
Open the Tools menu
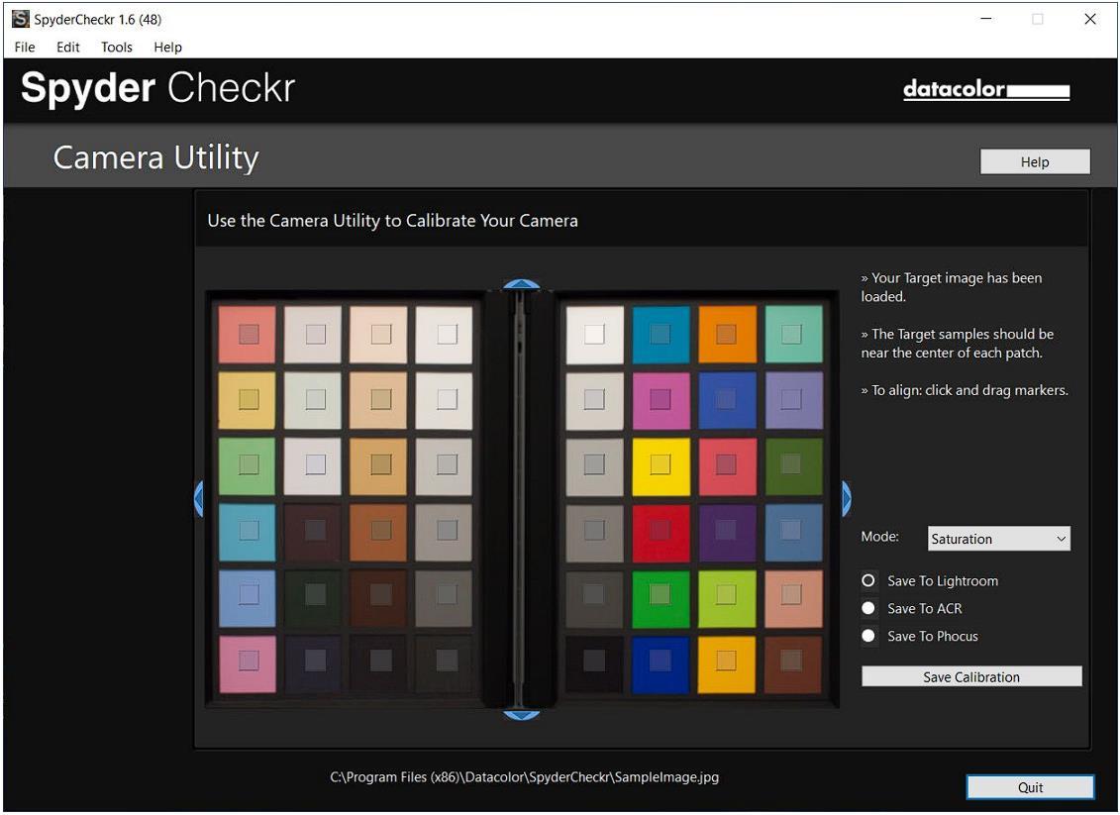(116, 47)
